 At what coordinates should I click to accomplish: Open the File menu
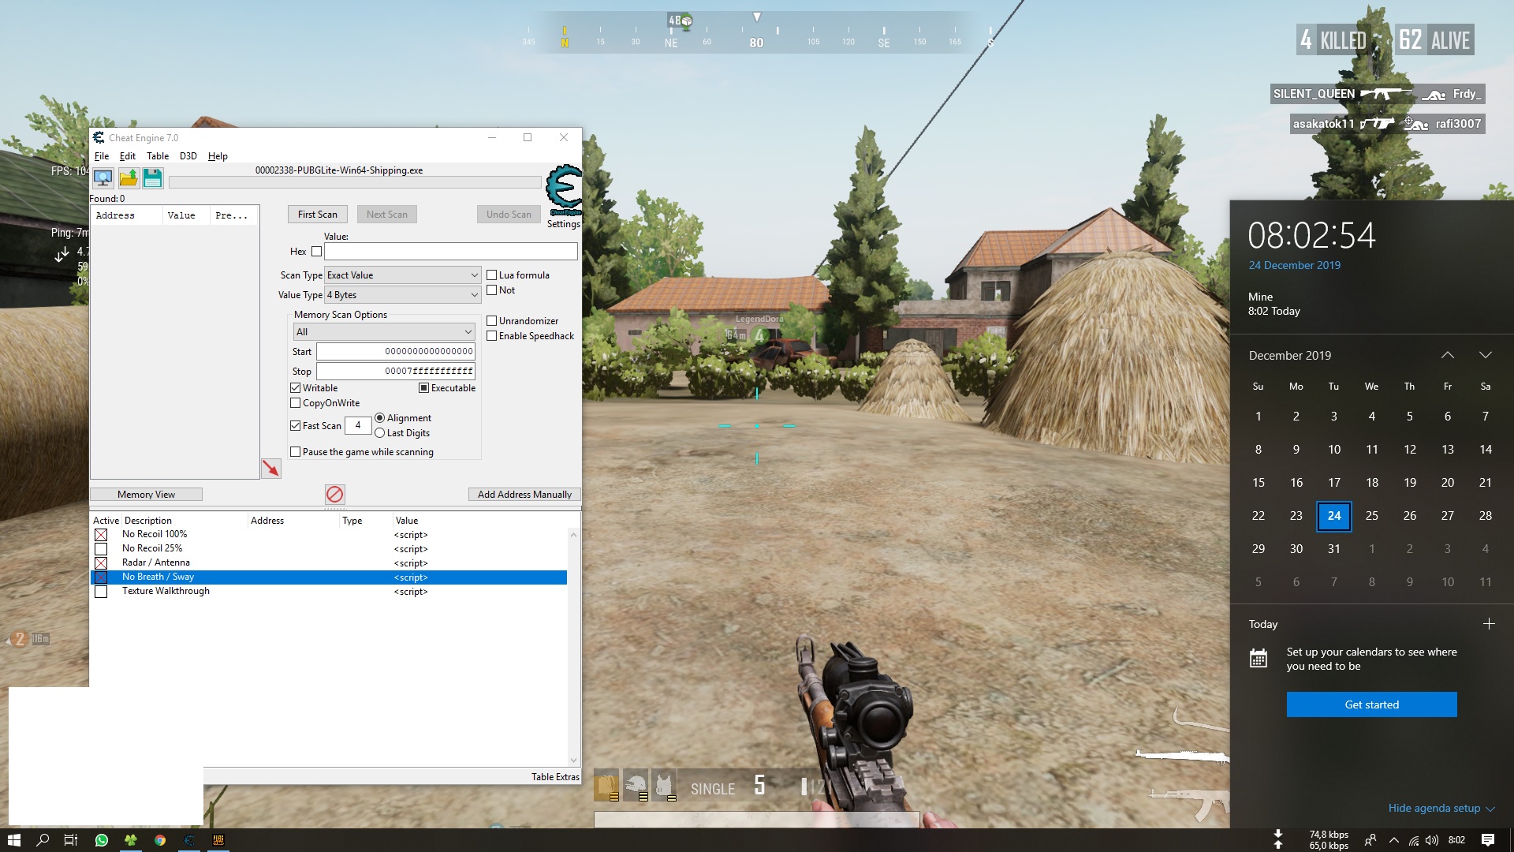pos(102,156)
